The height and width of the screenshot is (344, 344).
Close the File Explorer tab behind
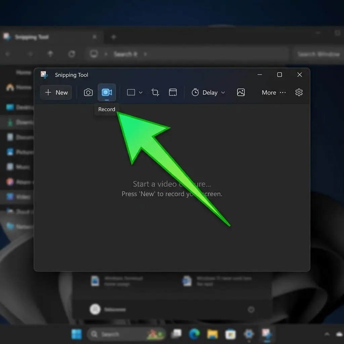[94, 37]
